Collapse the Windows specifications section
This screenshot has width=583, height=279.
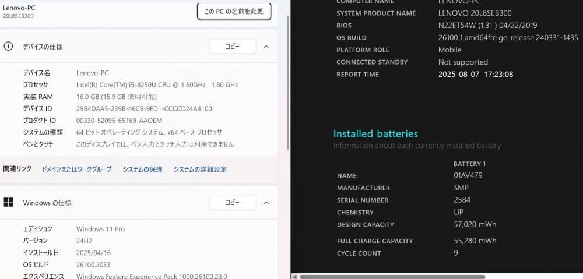click(266, 203)
